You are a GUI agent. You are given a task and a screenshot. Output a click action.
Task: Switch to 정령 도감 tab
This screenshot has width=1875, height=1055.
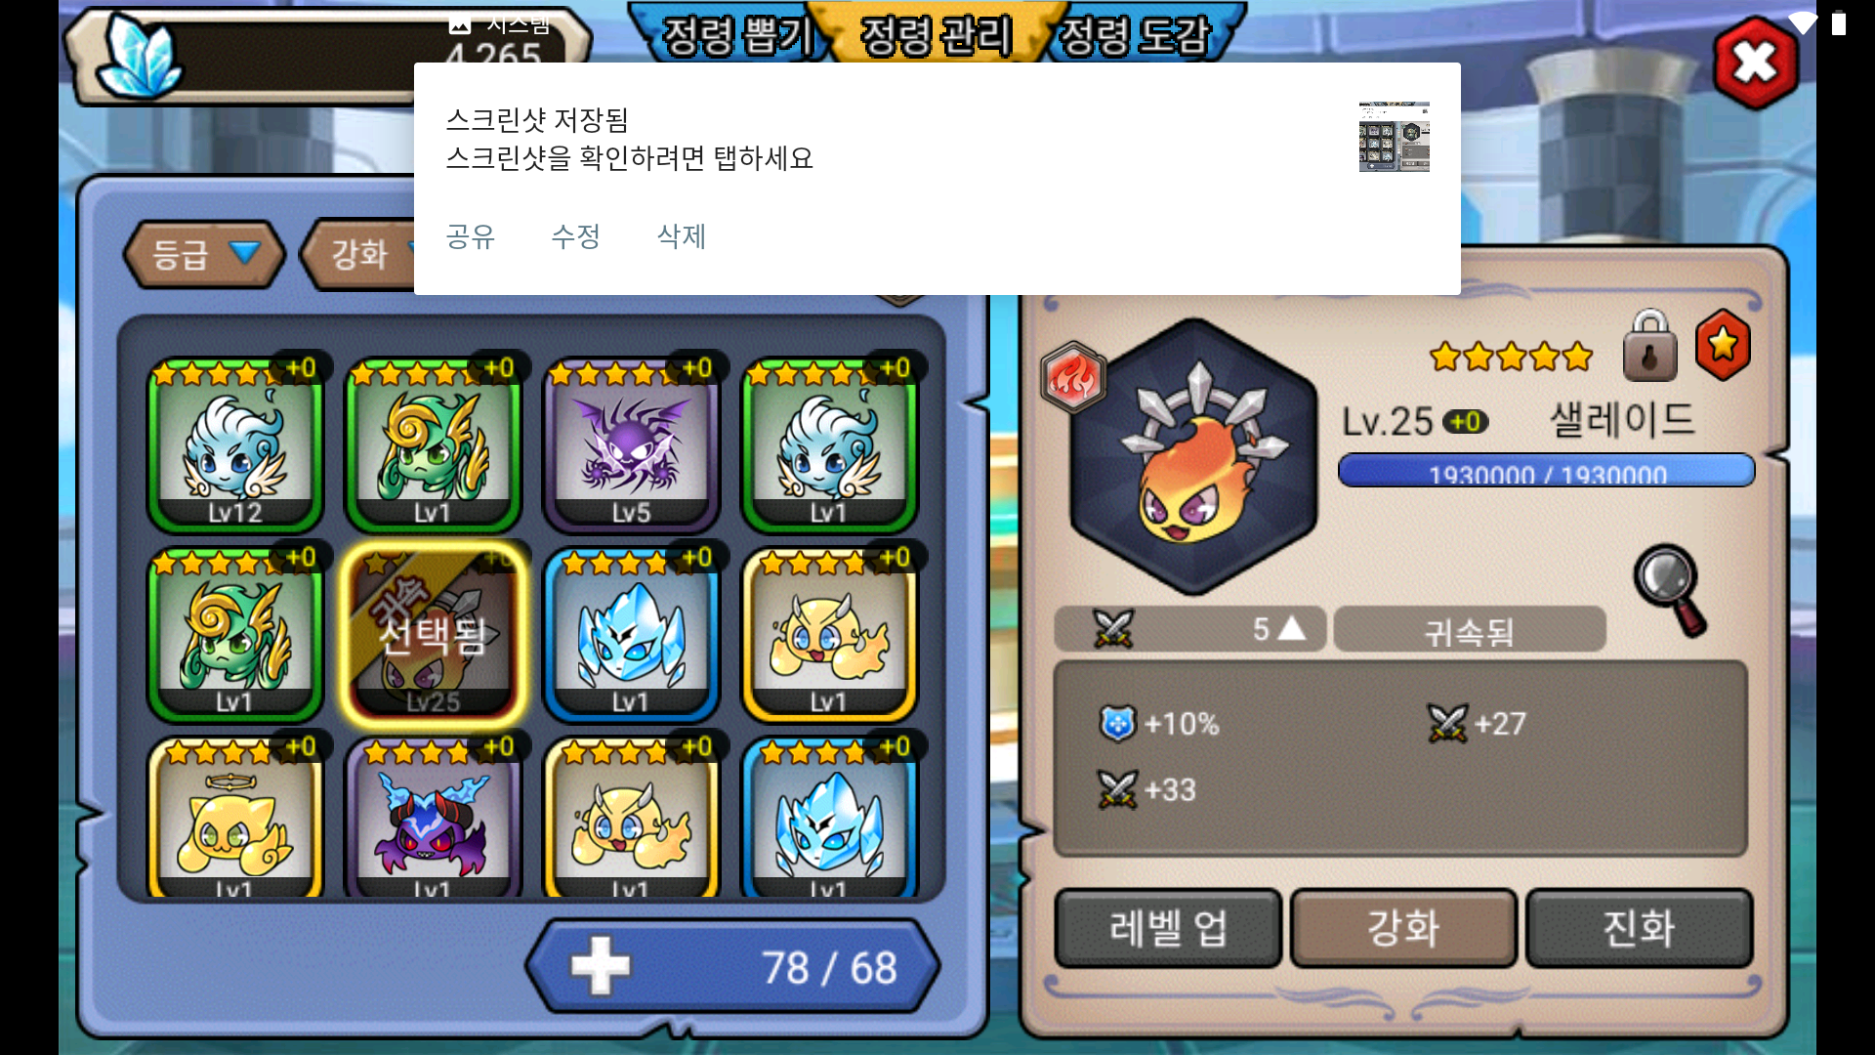tap(1137, 35)
